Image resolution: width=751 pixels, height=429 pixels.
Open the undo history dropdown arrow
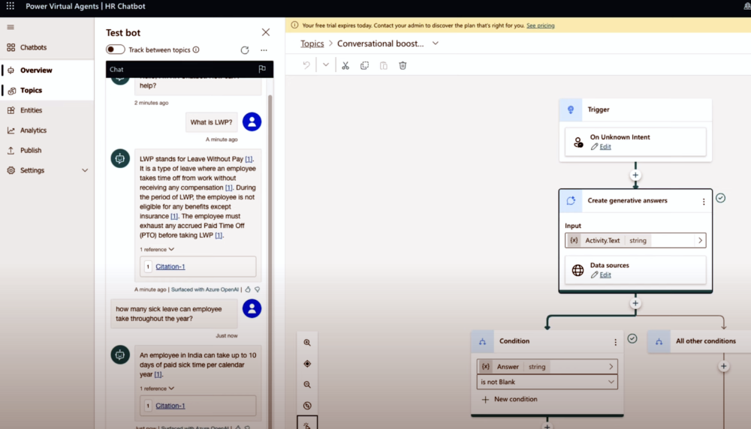(326, 65)
